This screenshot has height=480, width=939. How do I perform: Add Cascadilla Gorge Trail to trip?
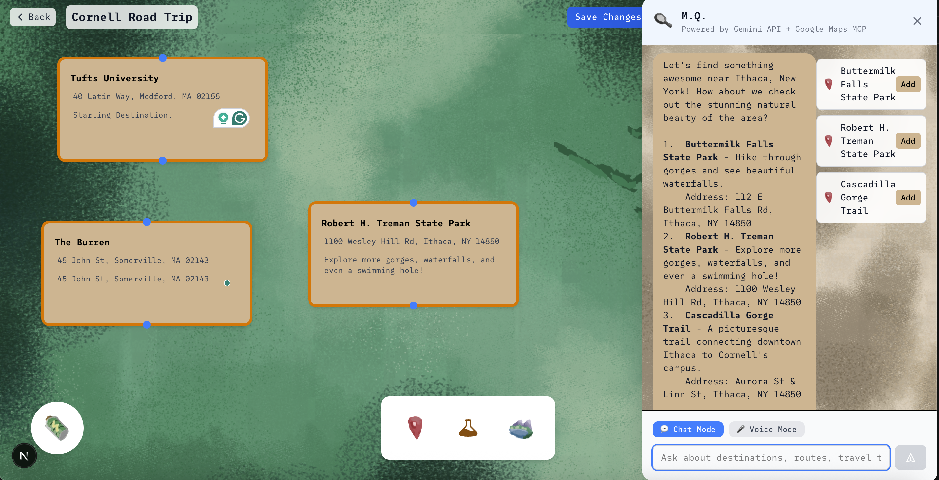coord(908,198)
